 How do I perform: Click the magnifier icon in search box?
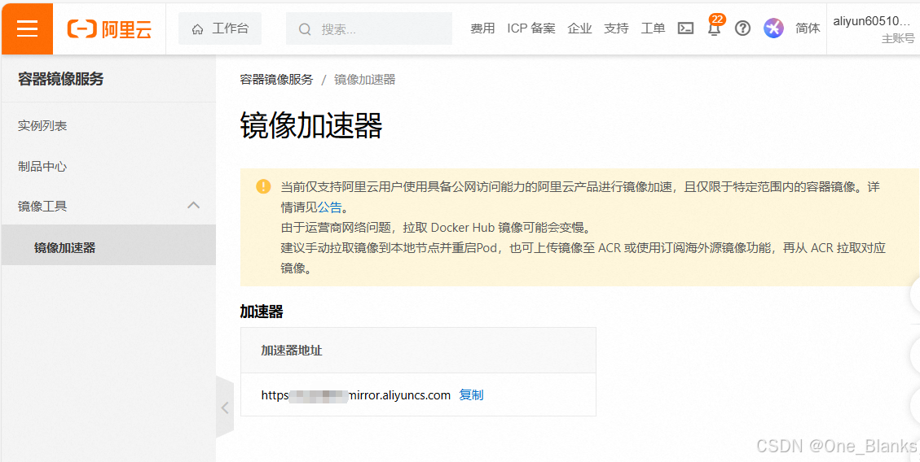(305, 28)
